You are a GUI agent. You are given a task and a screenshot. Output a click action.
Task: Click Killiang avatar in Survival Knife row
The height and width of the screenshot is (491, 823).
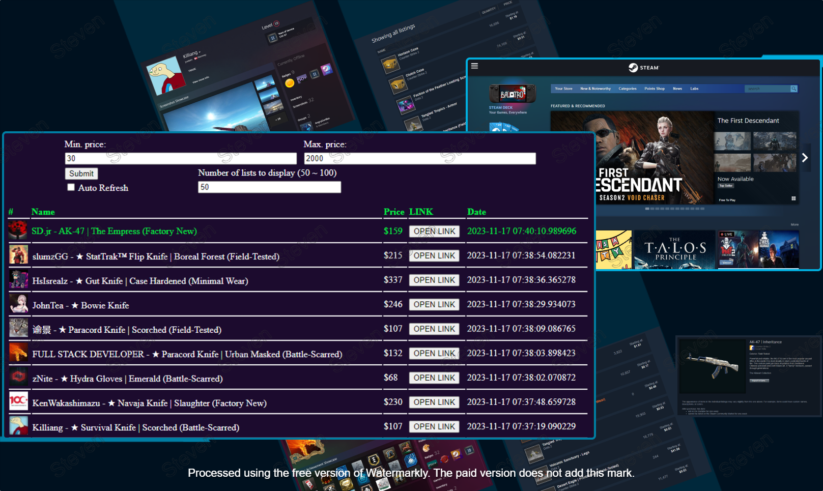[19, 425]
